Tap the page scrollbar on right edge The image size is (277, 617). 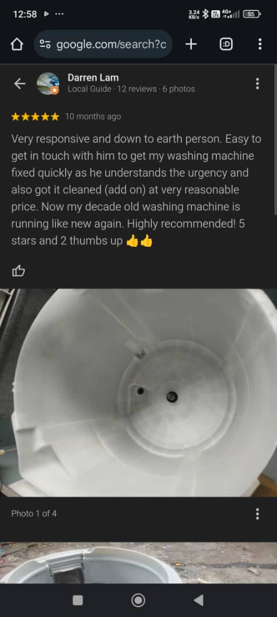coord(275,140)
